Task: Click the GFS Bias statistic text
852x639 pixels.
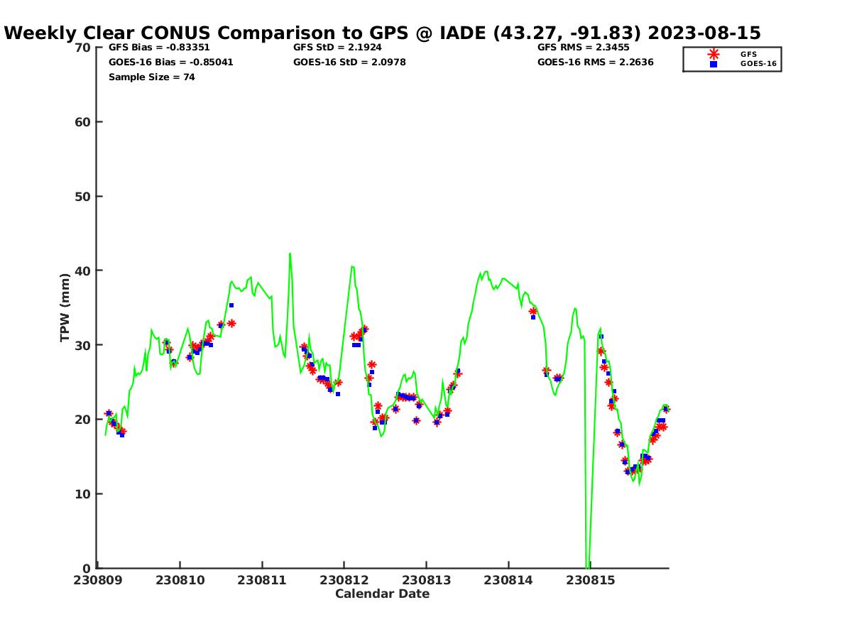Action: point(159,48)
